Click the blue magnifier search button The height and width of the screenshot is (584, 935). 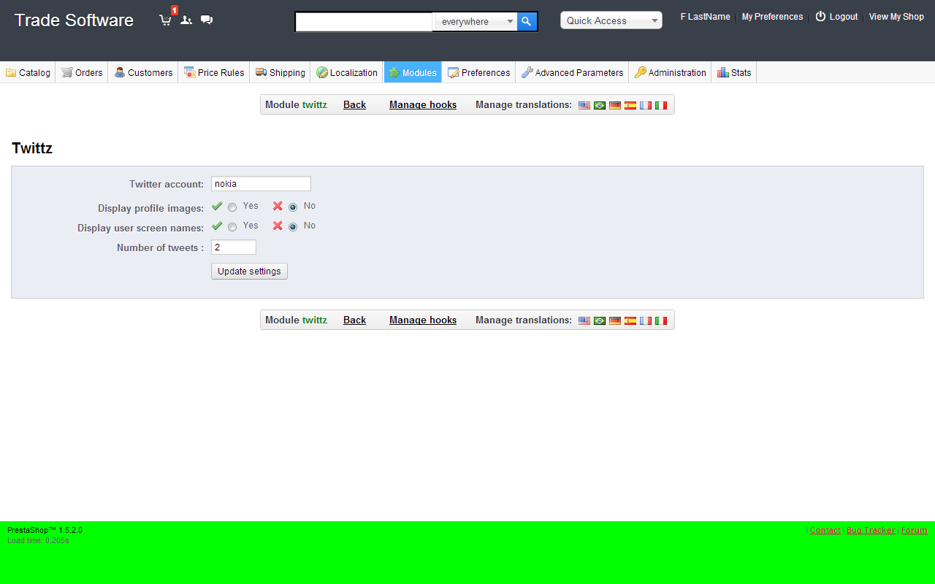(527, 22)
